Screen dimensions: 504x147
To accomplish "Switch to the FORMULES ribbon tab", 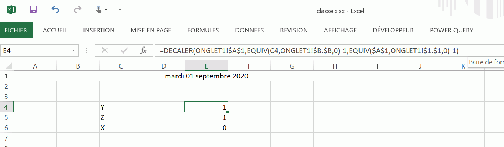I will click(203, 30).
